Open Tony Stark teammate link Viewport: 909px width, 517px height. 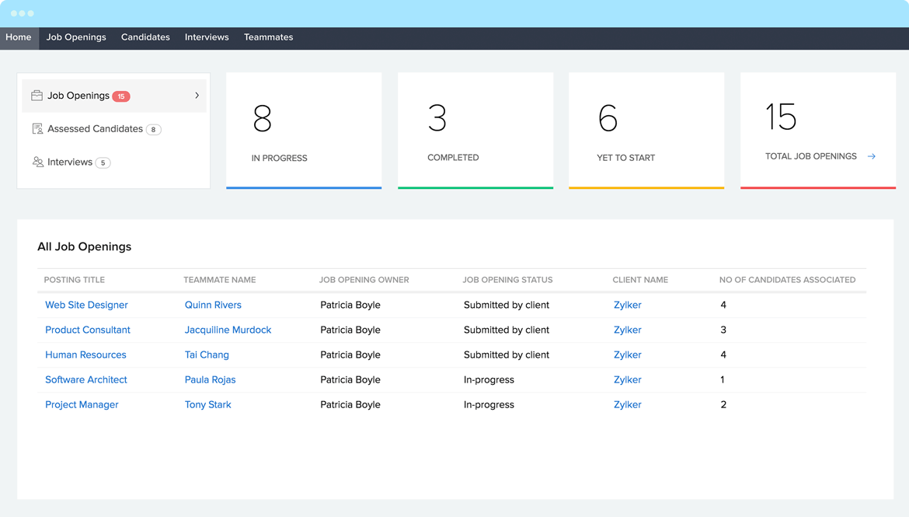coord(207,404)
